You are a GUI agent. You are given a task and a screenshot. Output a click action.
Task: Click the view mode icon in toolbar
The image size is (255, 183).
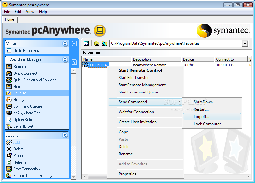coord(86,43)
